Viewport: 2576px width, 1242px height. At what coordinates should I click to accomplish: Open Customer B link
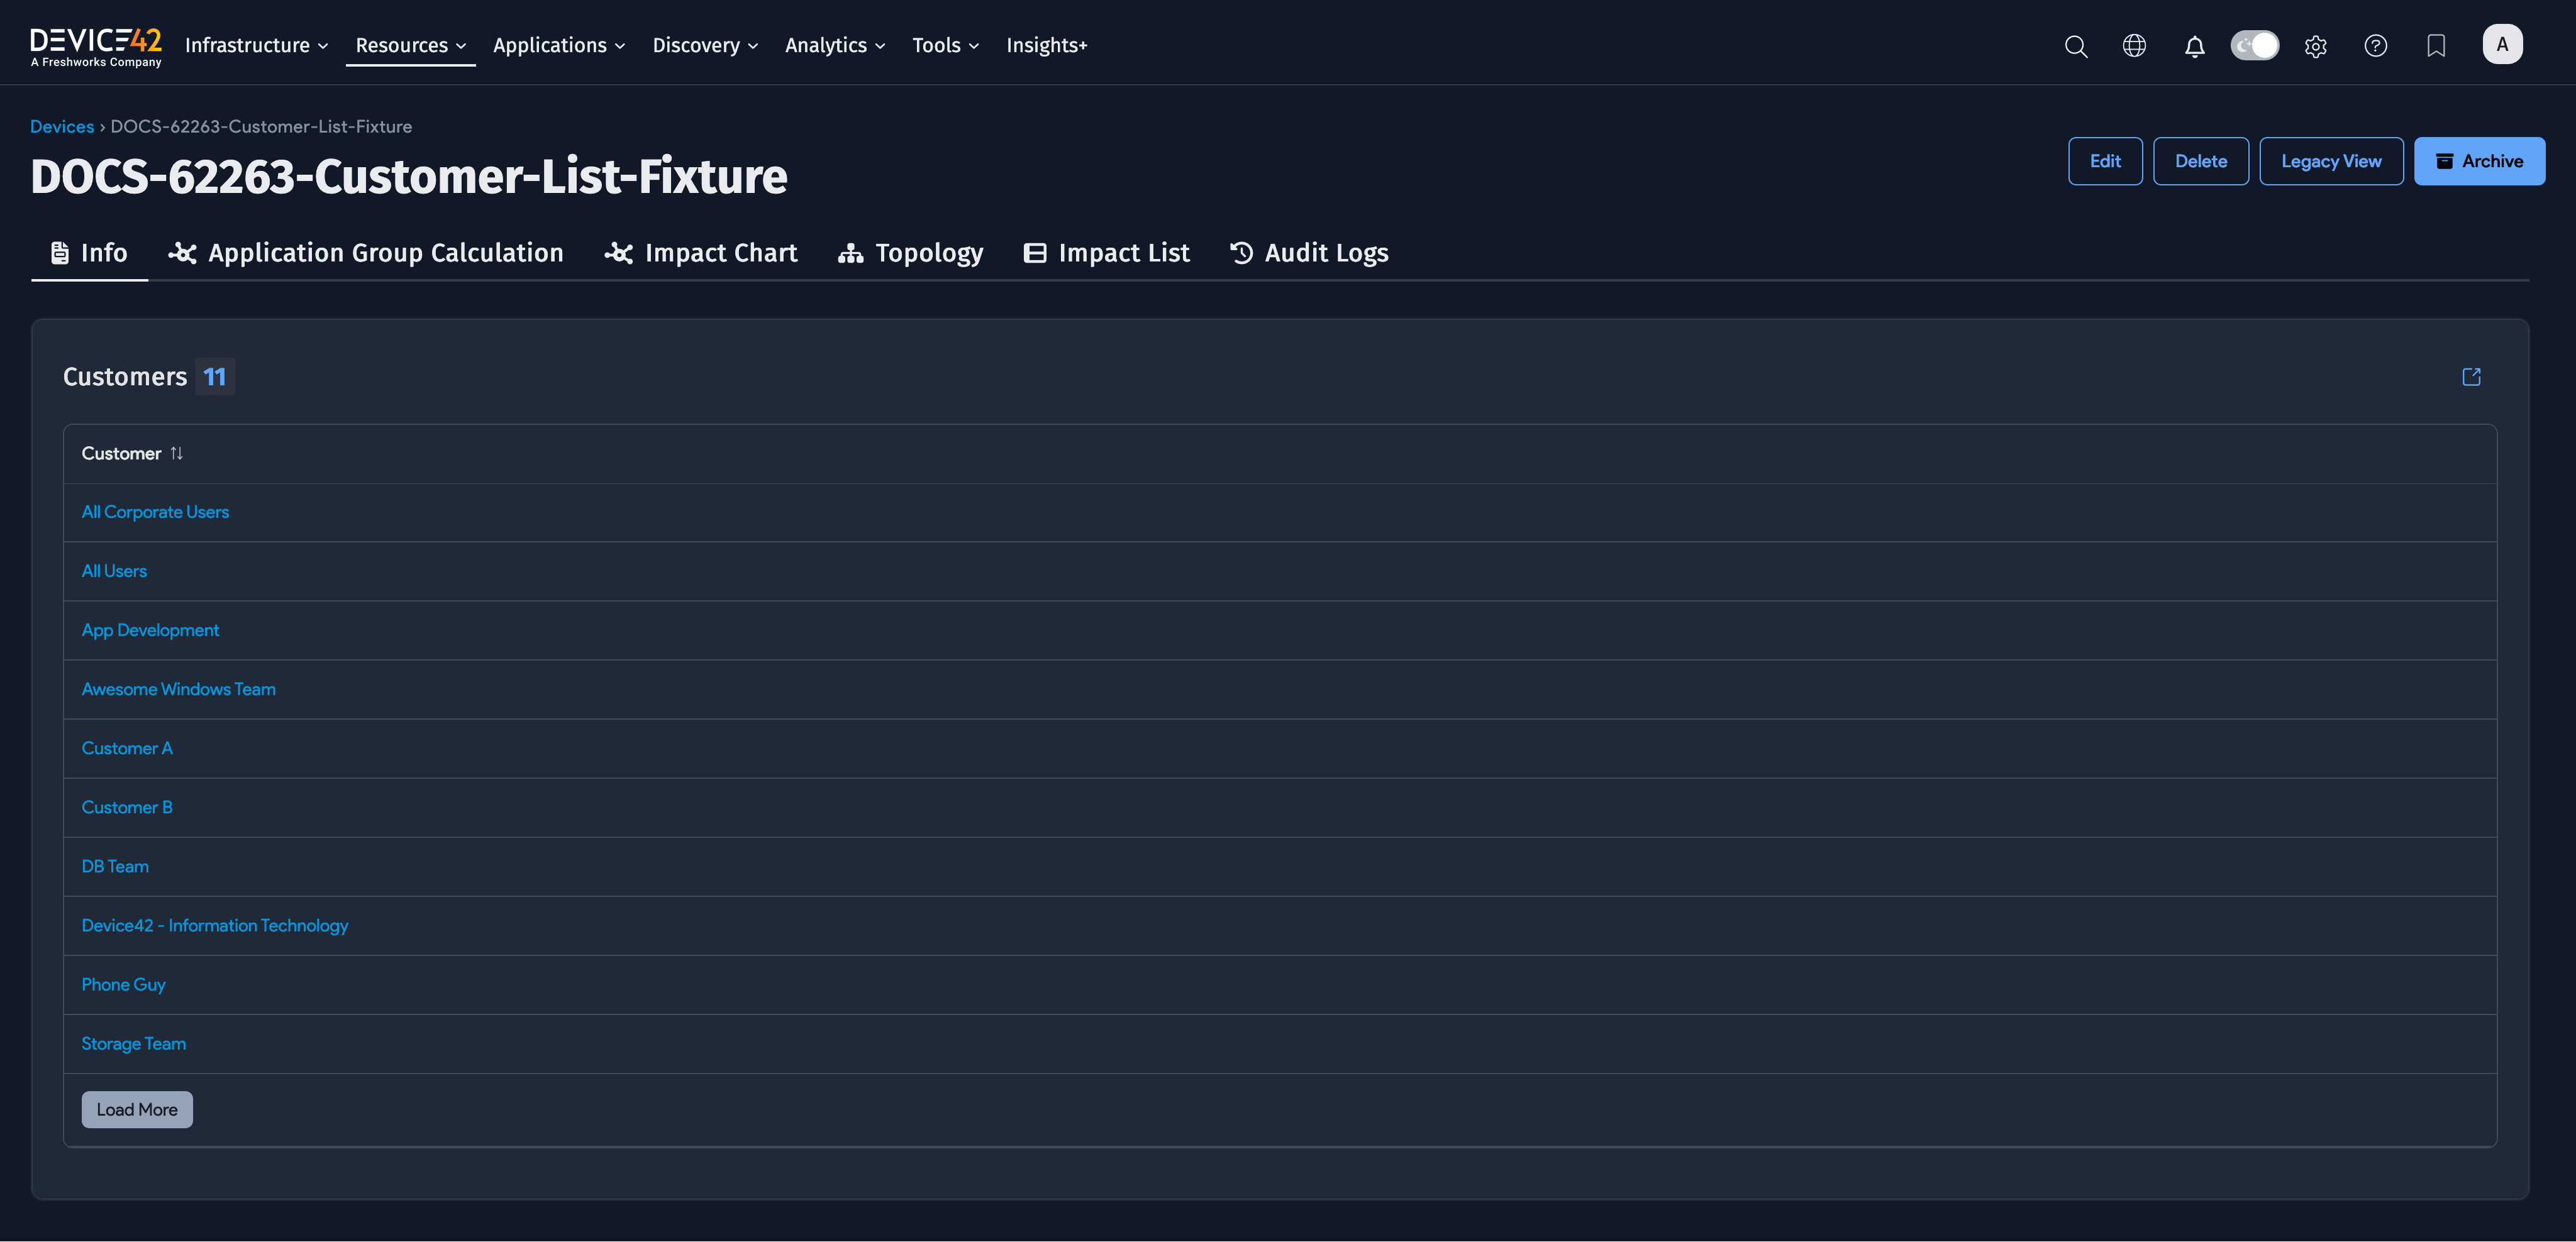point(127,807)
